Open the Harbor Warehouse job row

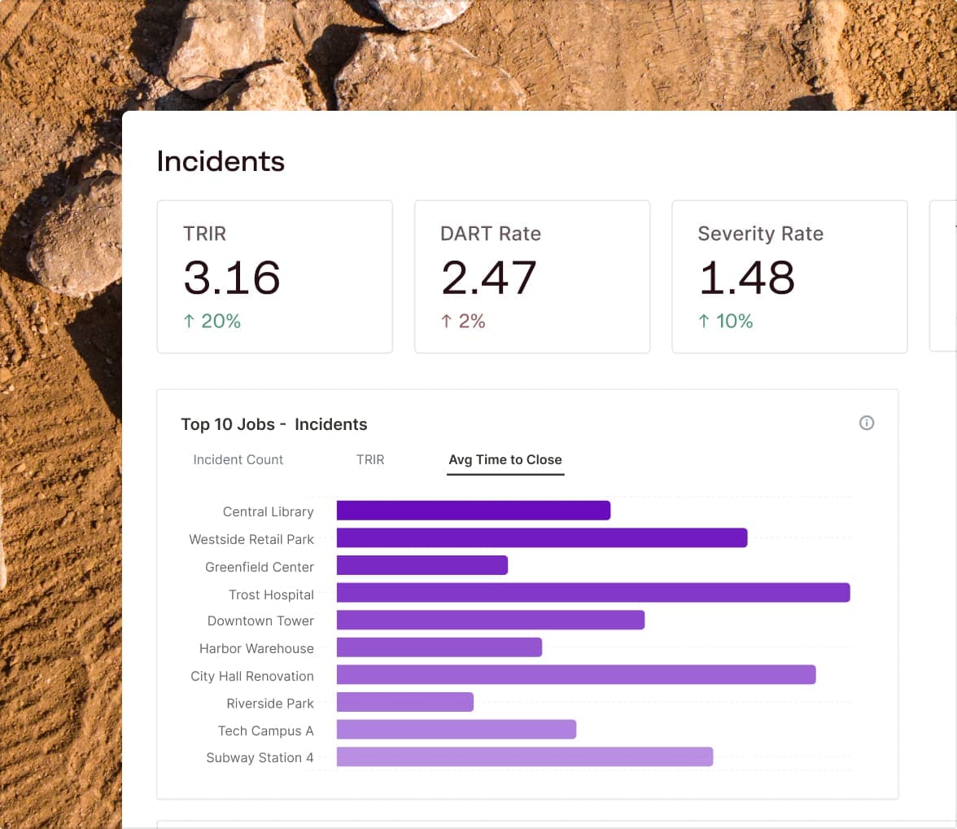[256, 648]
